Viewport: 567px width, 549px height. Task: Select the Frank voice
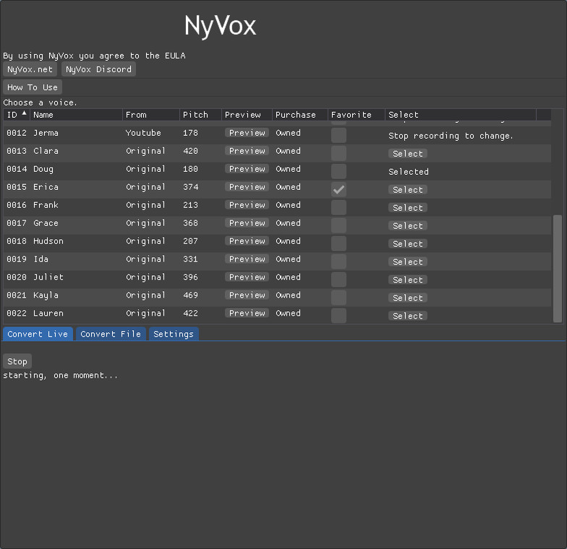coord(407,208)
